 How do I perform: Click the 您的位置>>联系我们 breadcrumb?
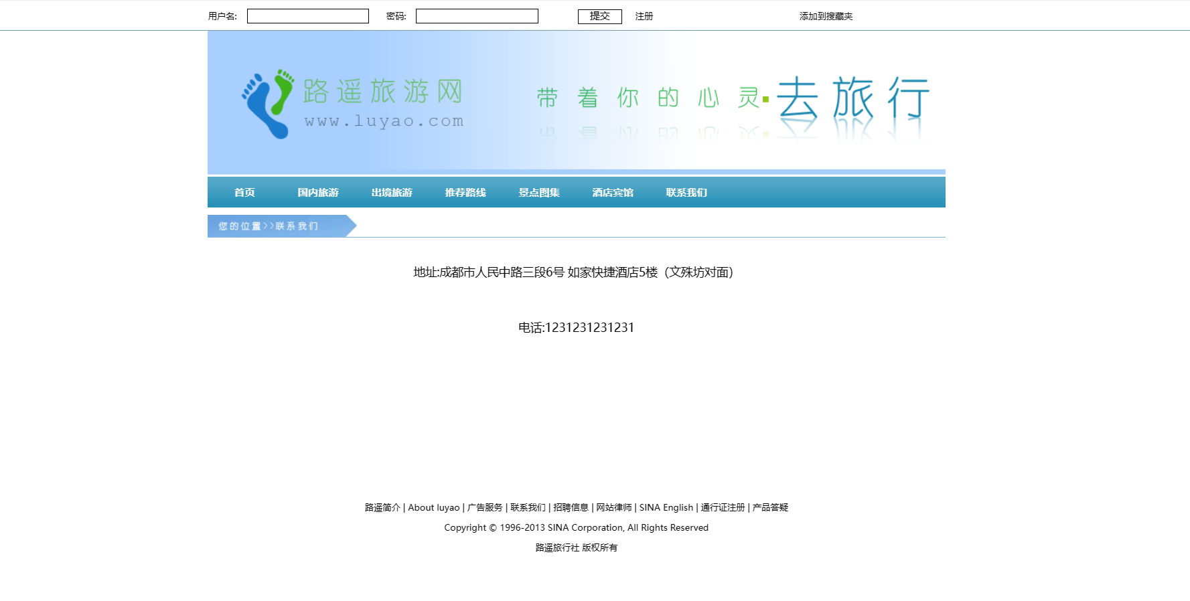269,226
